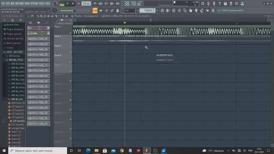The image size is (274, 154).
Task: Open the Piano roll view icon
Action: pos(168,10)
